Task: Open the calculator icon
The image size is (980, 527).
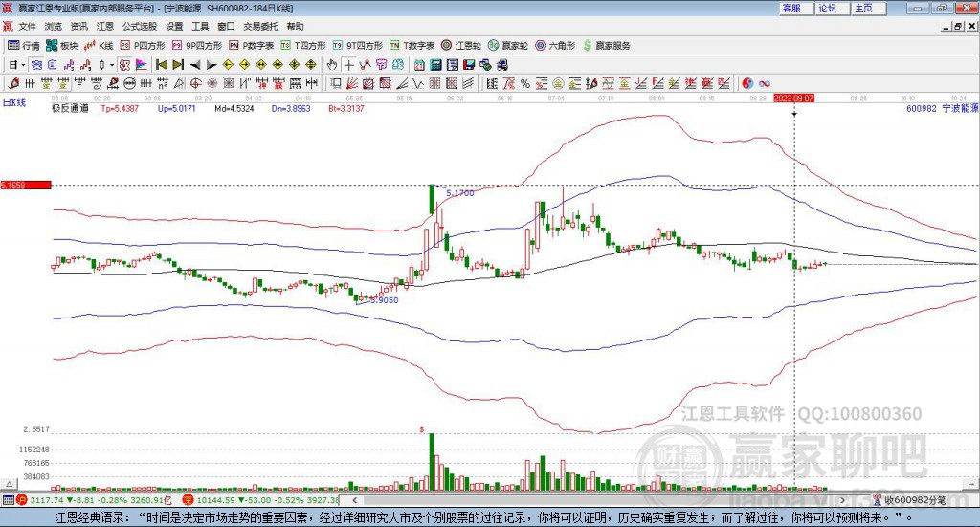Action: click(436, 65)
